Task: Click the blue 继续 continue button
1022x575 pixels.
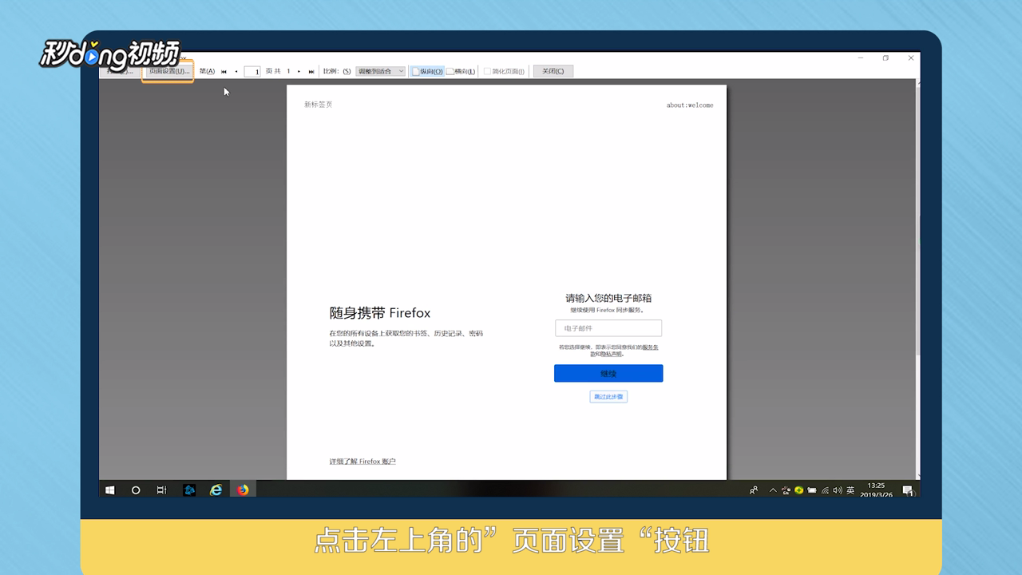Action: point(608,373)
